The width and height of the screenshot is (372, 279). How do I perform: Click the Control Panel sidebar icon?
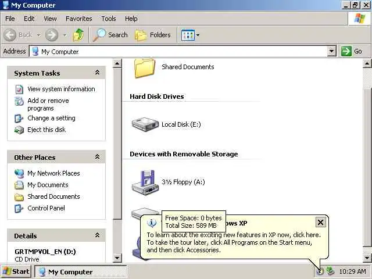click(x=19, y=209)
